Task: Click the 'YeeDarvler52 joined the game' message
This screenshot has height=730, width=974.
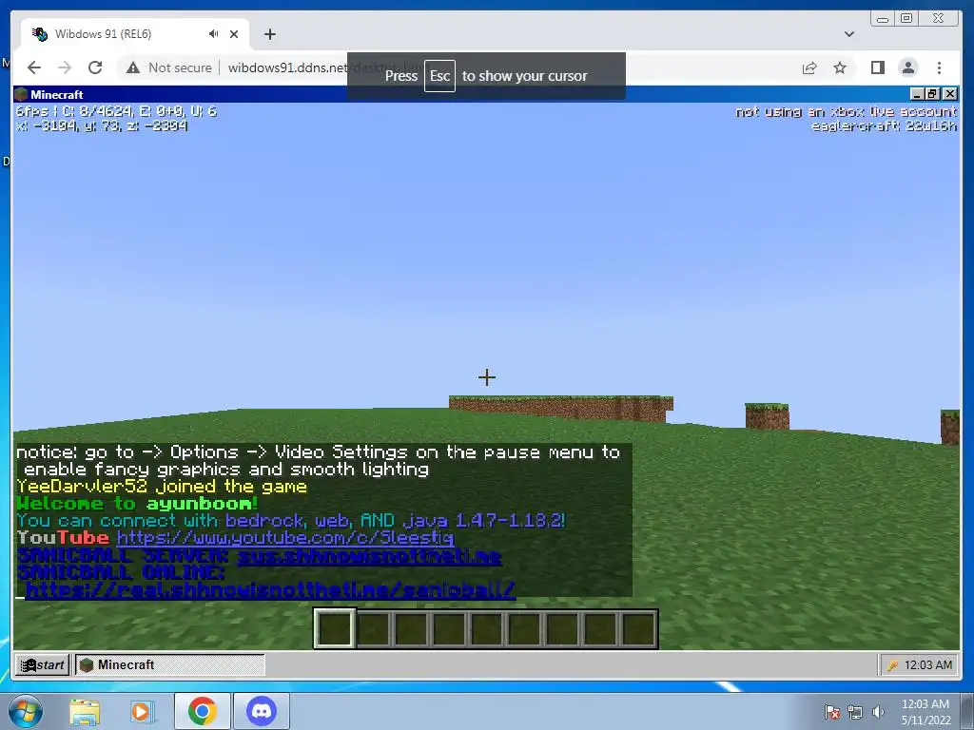Action: pos(162,486)
